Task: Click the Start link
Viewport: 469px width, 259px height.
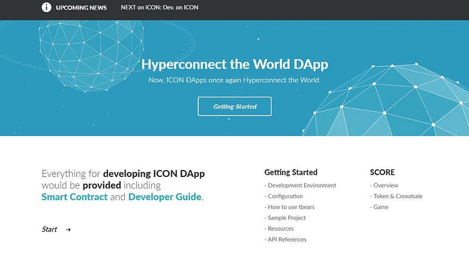Action: pyautogui.click(x=49, y=229)
